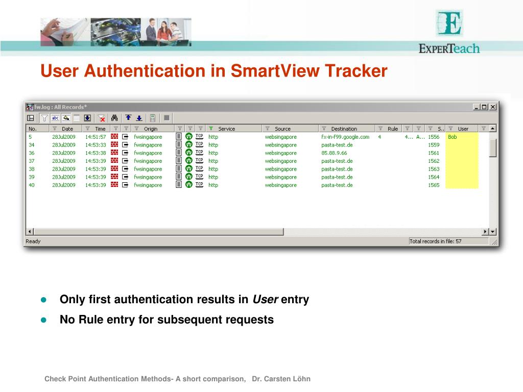
Task: Select the time cell 14:51:57
Action: [x=96, y=137]
